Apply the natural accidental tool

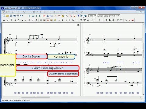[x=66, y=20]
